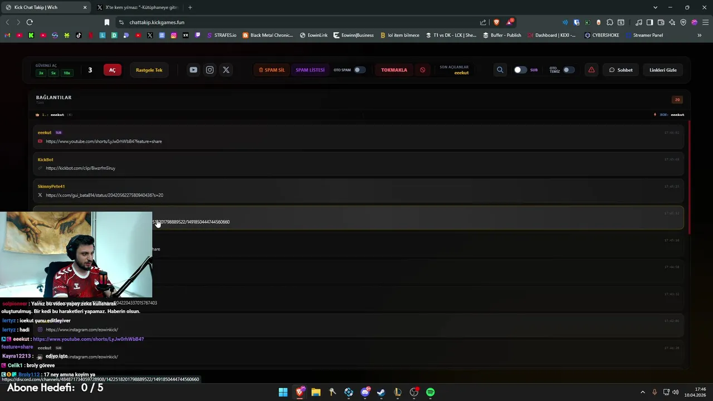Open the Streamer Panel bookmark
This screenshot has height=401, width=713.
[644, 35]
